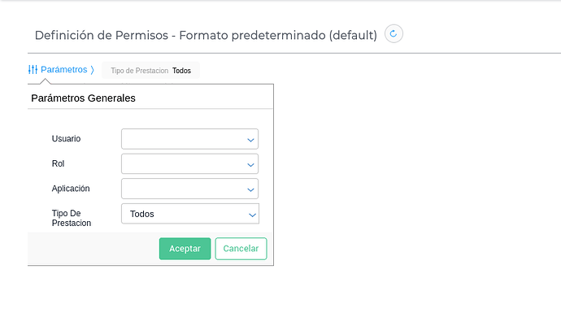Dismiss the panel with the Cancelar button
The image size is (561, 313).
[x=241, y=249]
